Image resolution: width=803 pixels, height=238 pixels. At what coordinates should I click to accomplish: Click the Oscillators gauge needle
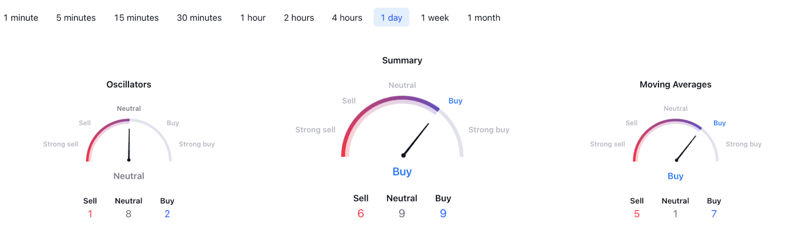coord(129,145)
